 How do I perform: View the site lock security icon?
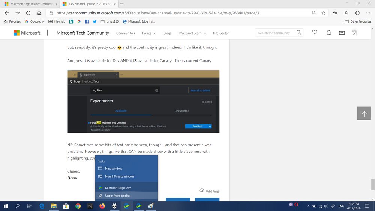click(x=51, y=13)
